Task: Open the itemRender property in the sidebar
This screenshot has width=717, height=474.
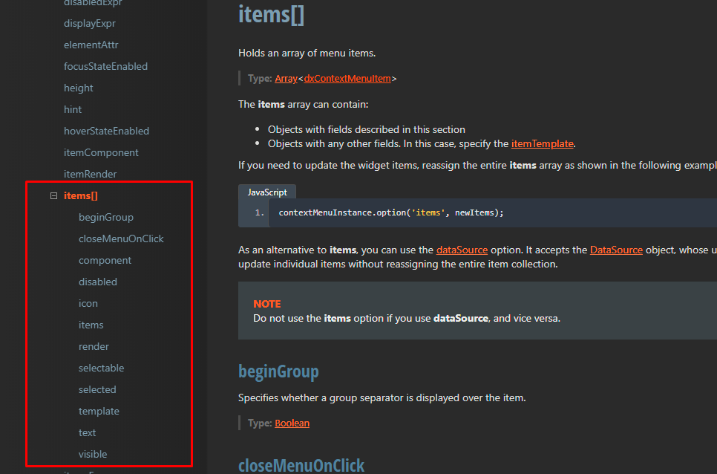Action: click(x=90, y=173)
